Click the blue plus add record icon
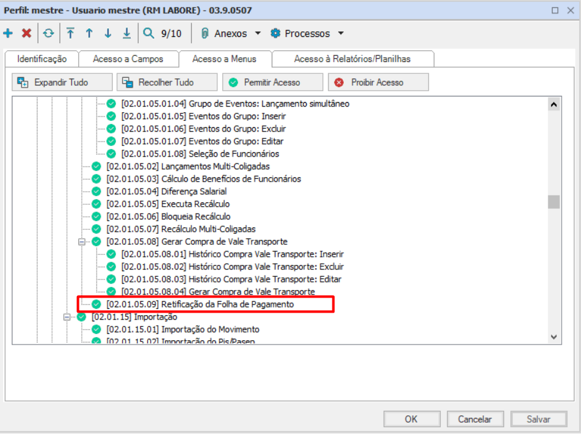Screen dimensions: 581x441 click(8, 33)
